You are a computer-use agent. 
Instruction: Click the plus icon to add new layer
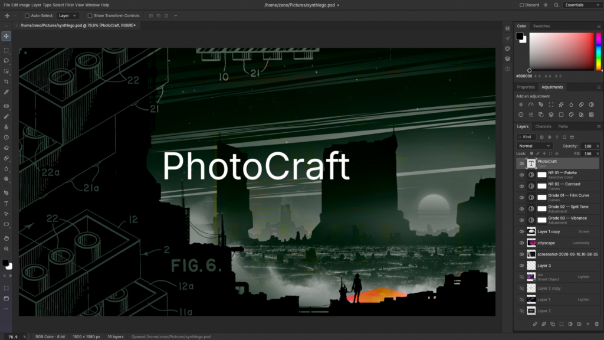588,324
